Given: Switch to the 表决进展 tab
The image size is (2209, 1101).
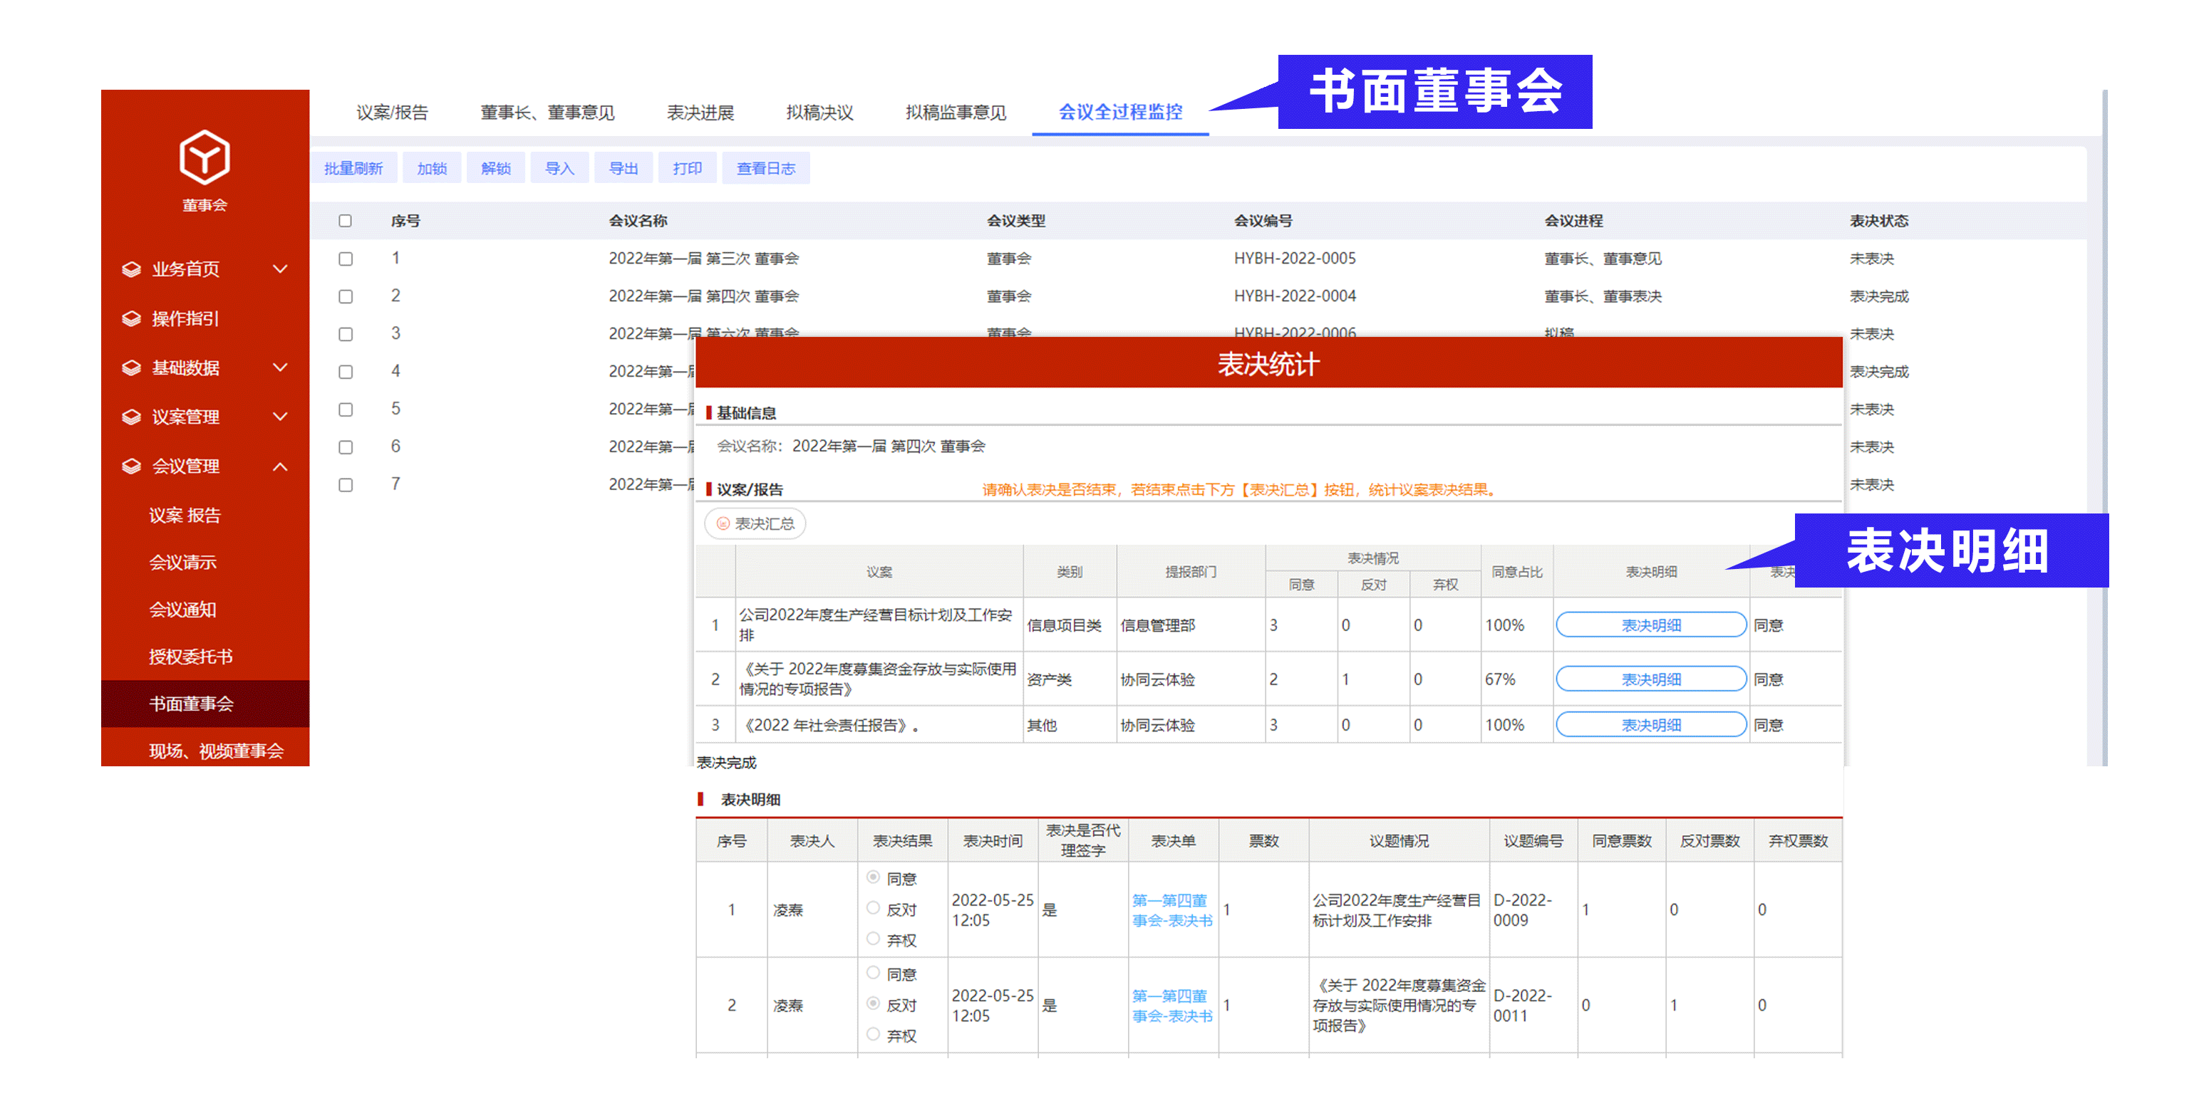Looking at the screenshot, I should tap(700, 113).
